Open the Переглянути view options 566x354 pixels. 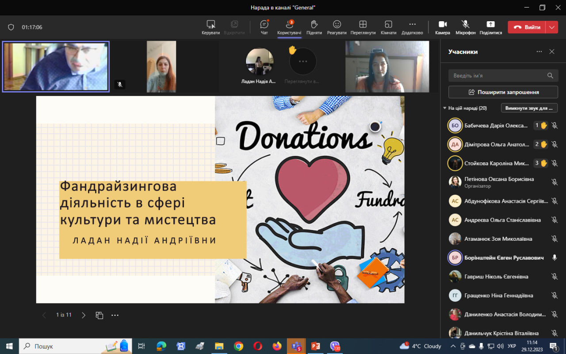pos(363,24)
